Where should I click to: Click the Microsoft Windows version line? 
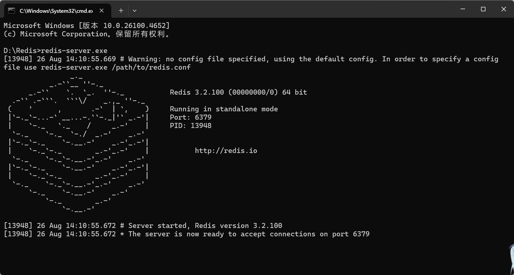86,26
